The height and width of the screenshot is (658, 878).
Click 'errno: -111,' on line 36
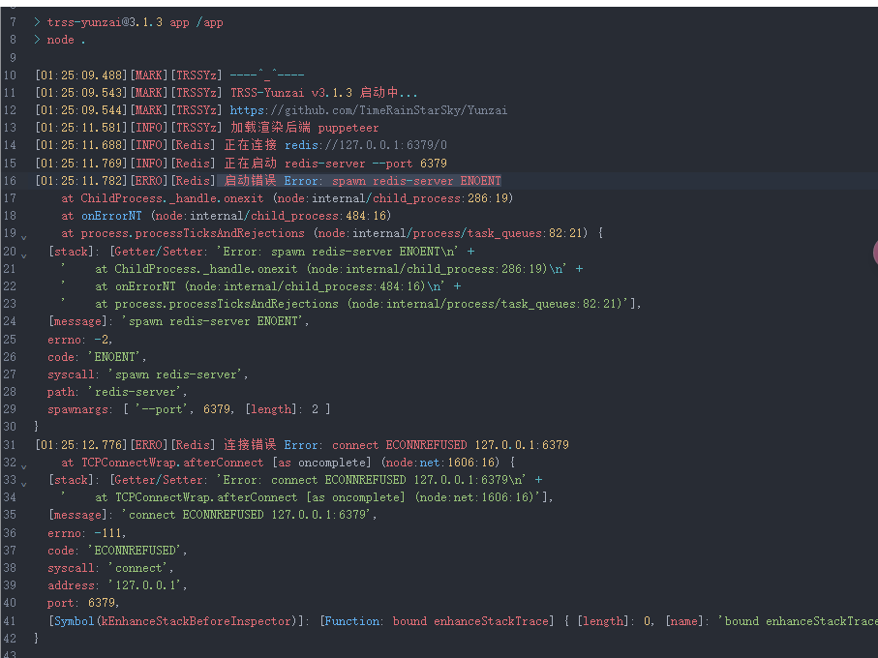pos(87,533)
